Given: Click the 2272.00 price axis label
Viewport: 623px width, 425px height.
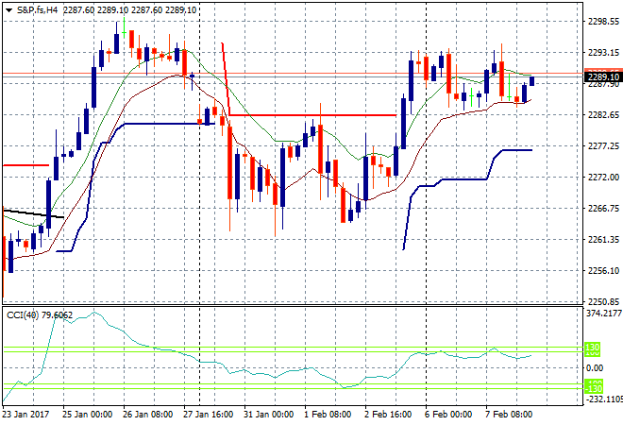Looking at the screenshot, I should [603, 178].
